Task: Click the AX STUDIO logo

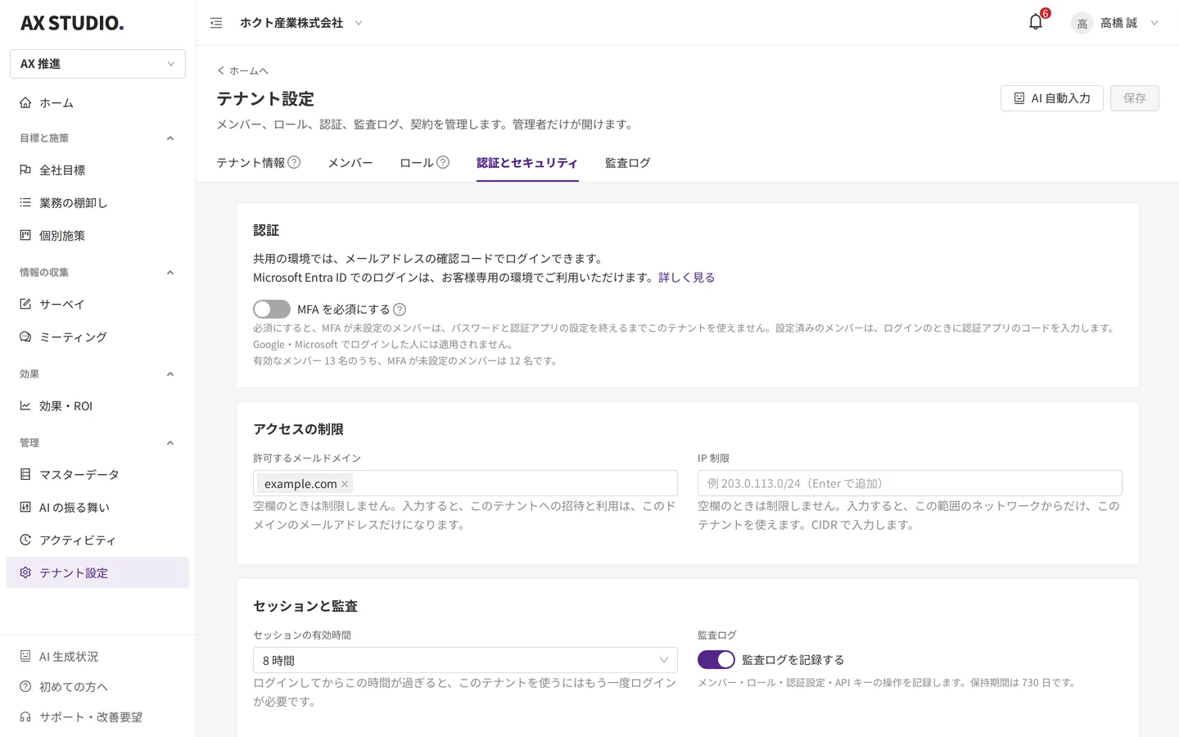Action: 72,23
